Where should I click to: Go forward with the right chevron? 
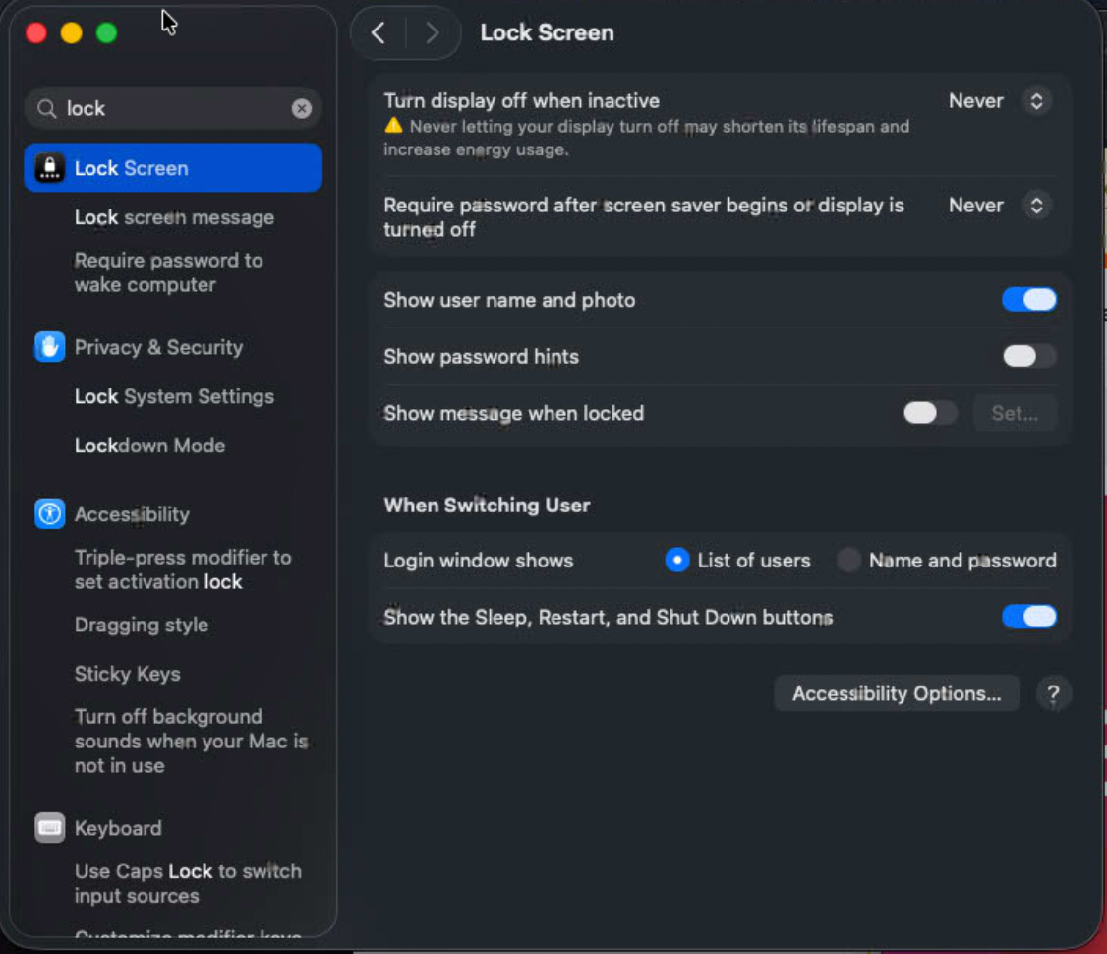[x=432, y=32]
